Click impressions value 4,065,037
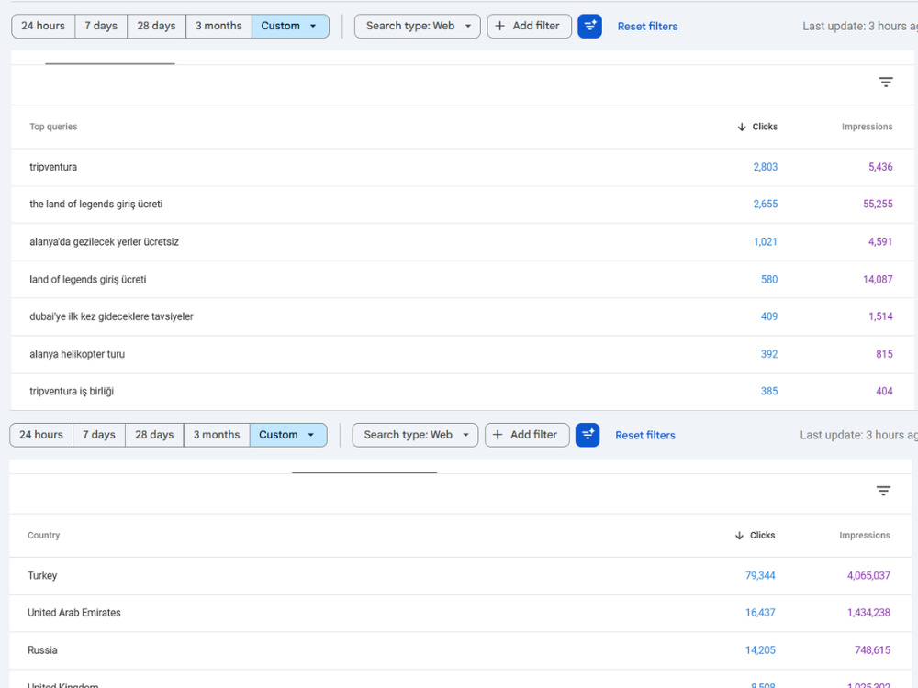 (868, 576)
